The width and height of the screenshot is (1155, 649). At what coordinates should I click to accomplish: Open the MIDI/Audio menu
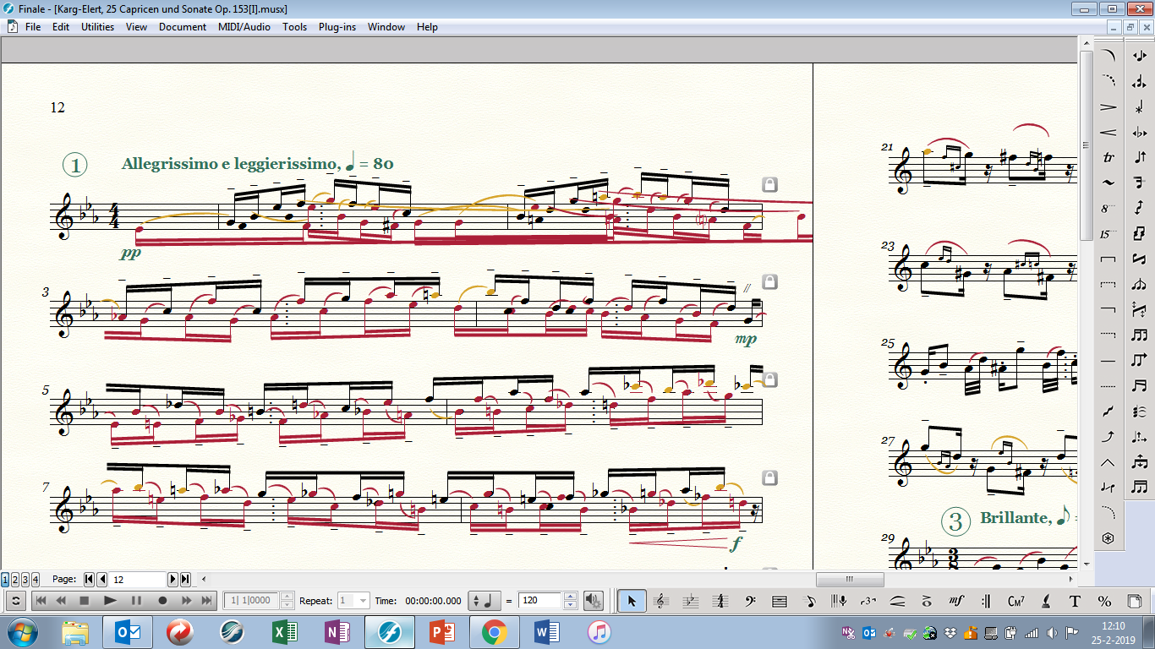(x=244, y=27)
